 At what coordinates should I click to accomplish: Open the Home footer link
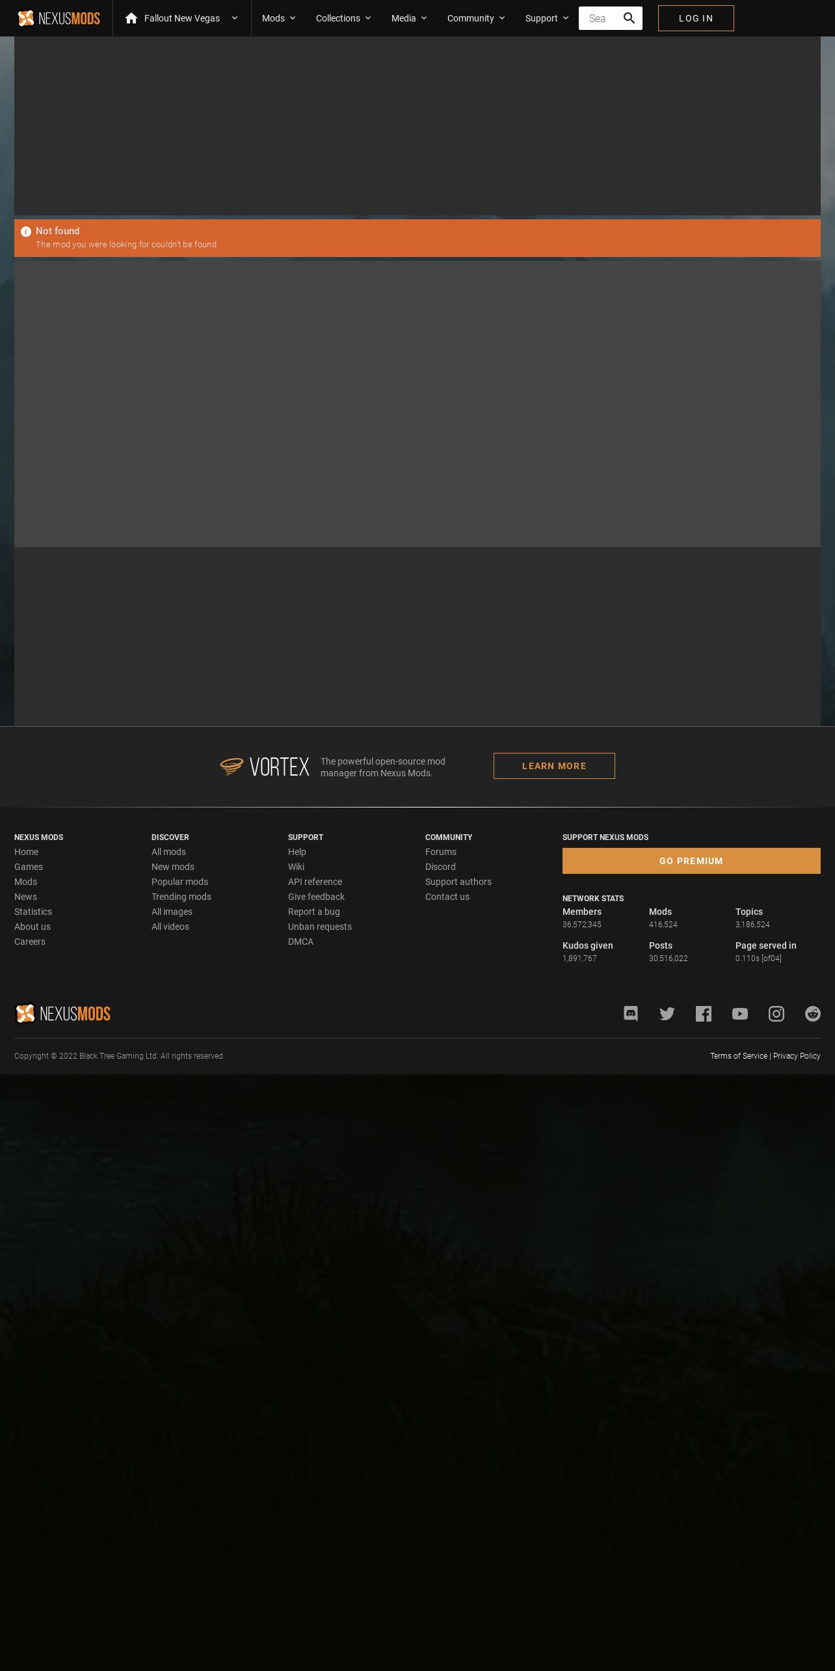pos(27,852)
